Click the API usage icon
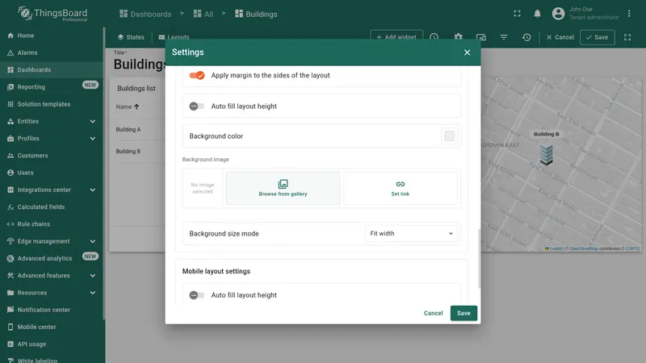 point(10,344)
